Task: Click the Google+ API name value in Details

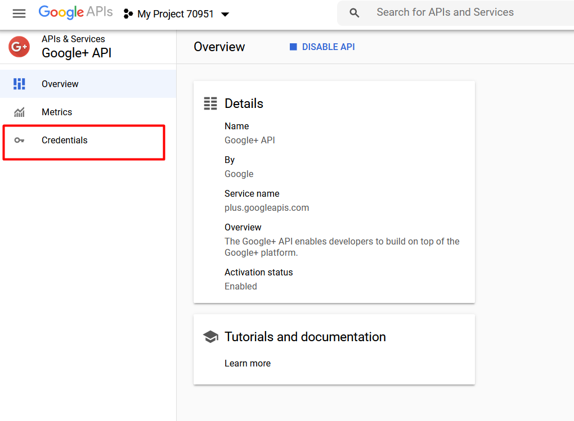Action: (250, 140)
